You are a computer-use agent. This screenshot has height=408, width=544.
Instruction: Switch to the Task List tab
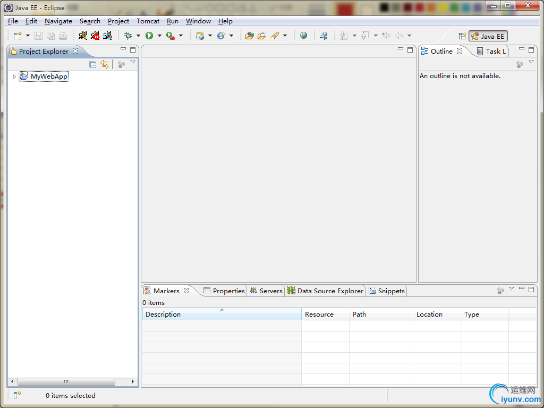(491, 52)
